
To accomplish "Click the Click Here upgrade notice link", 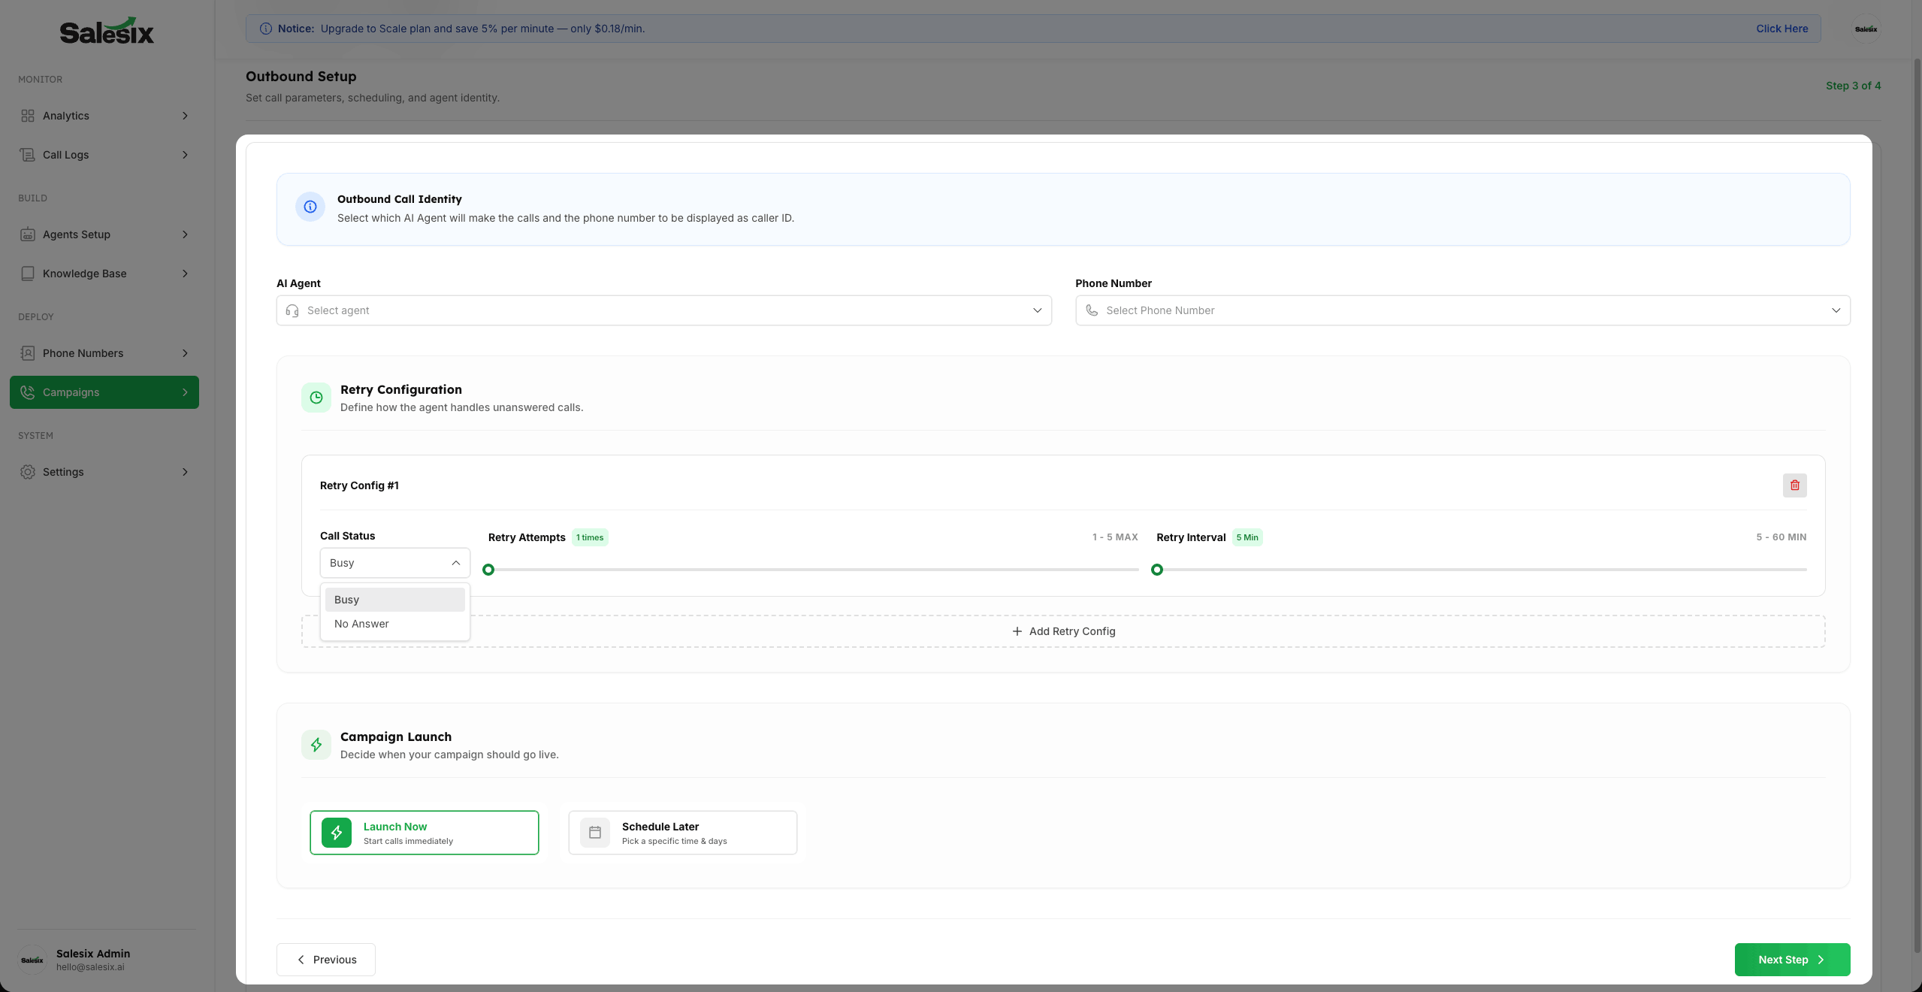I will (x=1781, y=29).
